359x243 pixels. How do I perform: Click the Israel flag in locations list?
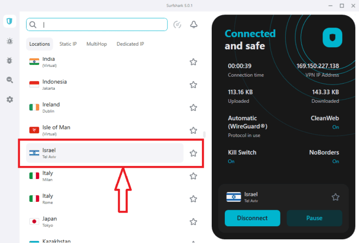click(x=34, y=153)
